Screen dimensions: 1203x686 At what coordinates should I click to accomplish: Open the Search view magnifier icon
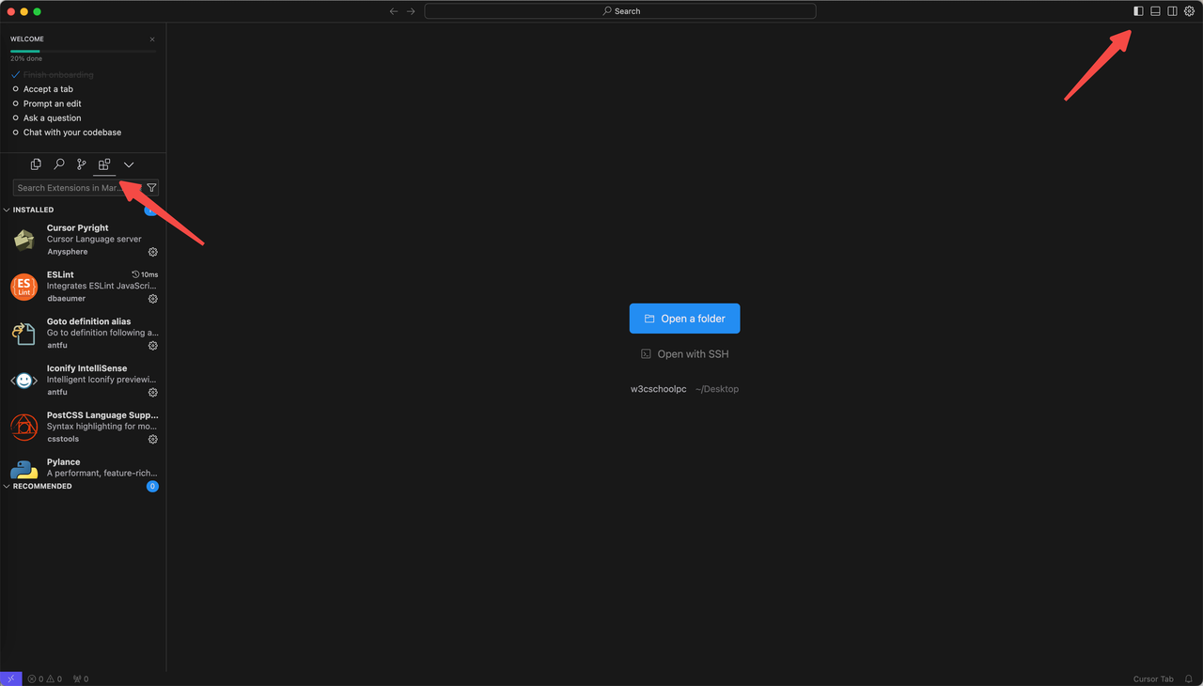pos(58,164)
